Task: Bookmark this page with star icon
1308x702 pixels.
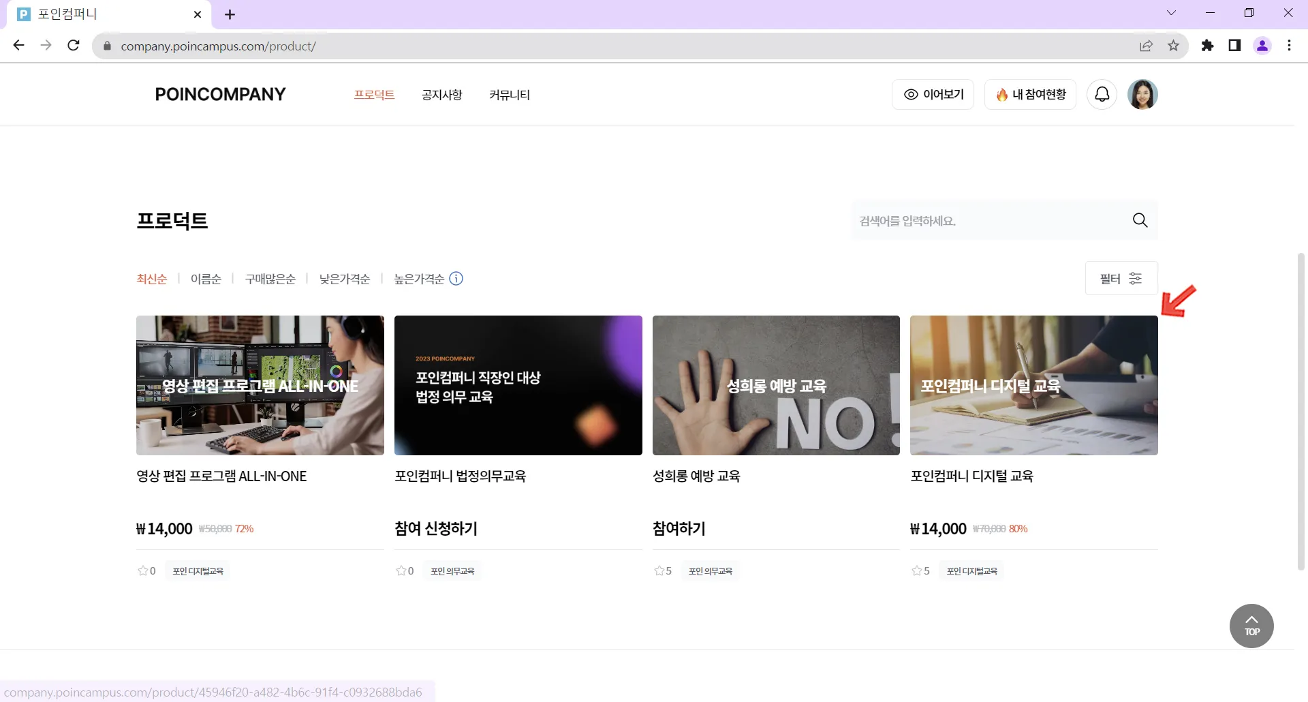Action: [1173, 46]
